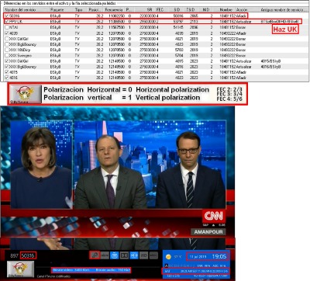Click Borrar in the NTAI row
The height and width of the screenshot is (281, 310).
click(241, 27)
